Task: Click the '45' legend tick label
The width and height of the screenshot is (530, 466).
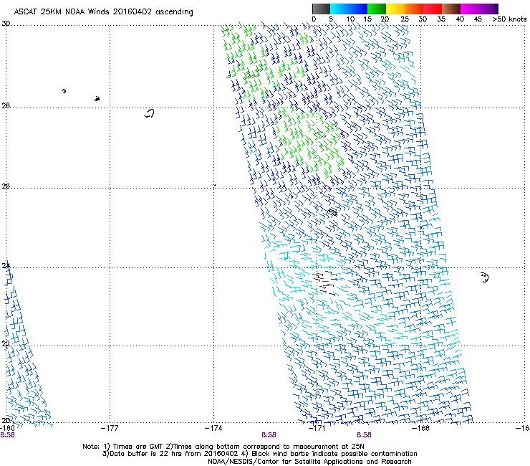Action: coord(478,19)
